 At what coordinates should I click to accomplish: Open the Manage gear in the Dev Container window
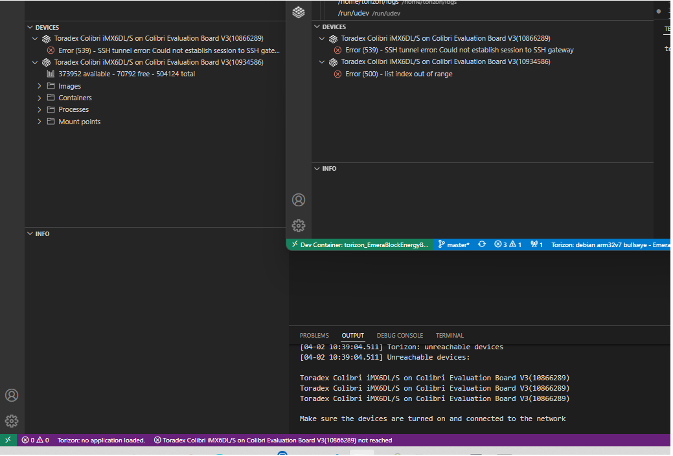click(x=299, y=226)
